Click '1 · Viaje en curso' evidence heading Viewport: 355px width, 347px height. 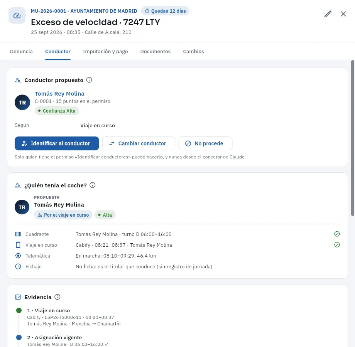(49, 311)
